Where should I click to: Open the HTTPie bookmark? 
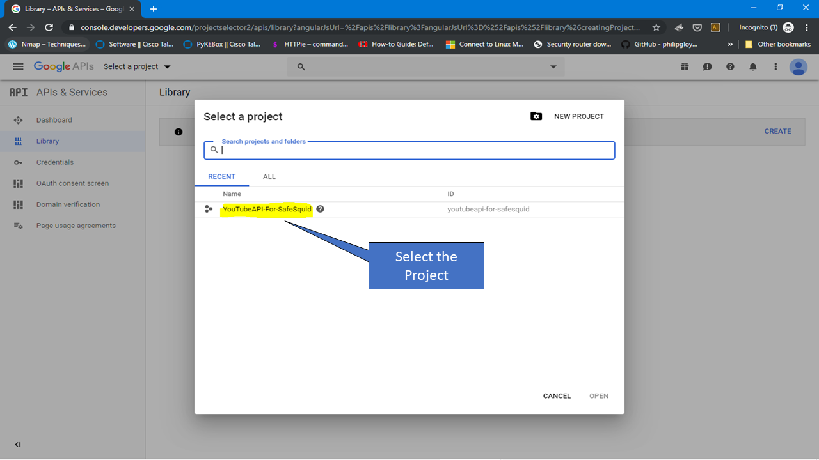310,44
